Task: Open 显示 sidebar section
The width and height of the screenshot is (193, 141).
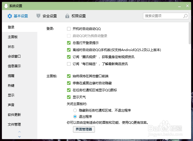Action: click(19, 95)
